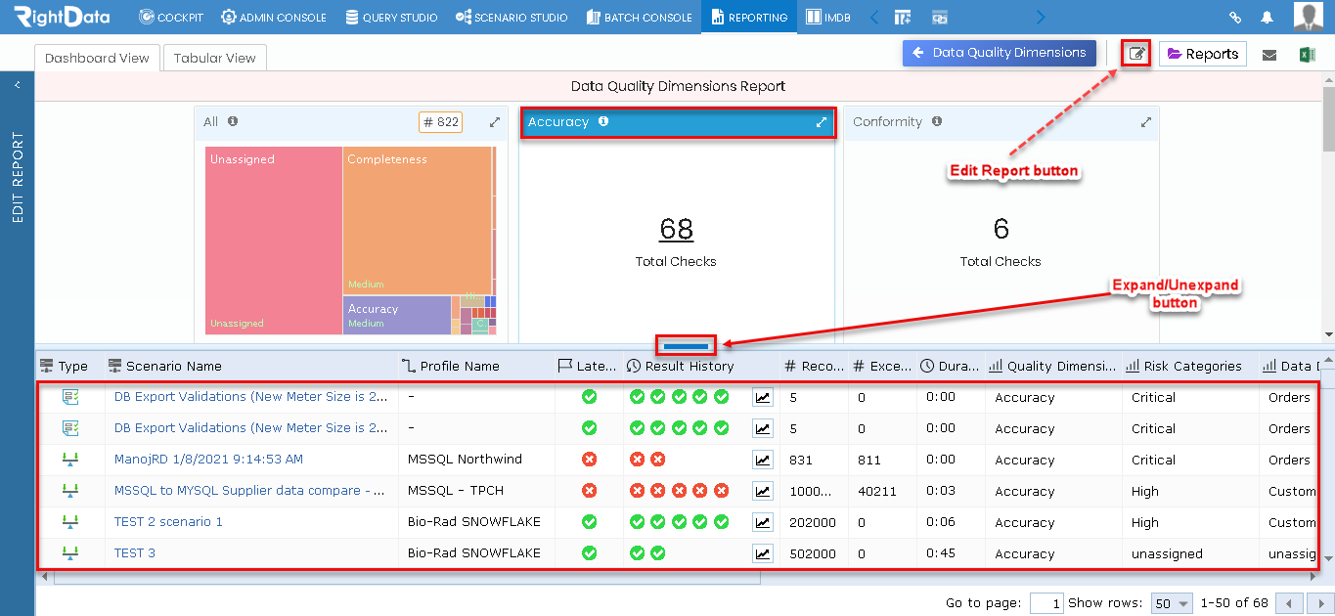1335x616 pixels.
Task: Expand the Accuracy tile to full screen
Action: pos(822,122)
